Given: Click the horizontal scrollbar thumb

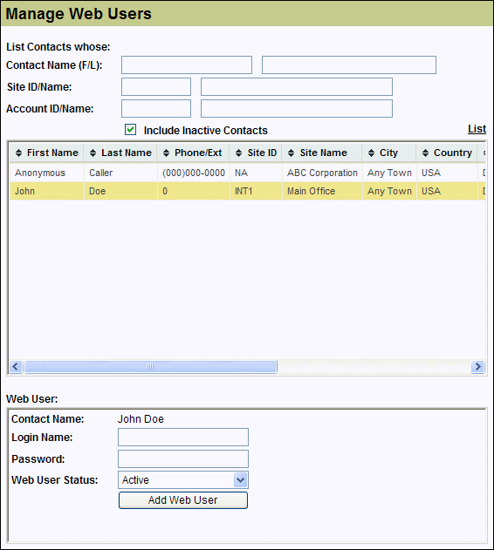Looking at the screenshot, I should (150, 367).
